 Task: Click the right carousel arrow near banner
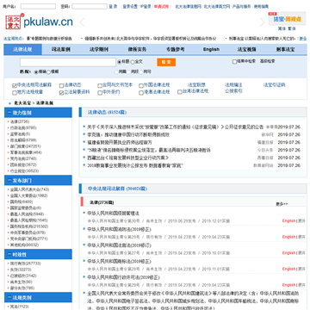click(x=262, y=22)
